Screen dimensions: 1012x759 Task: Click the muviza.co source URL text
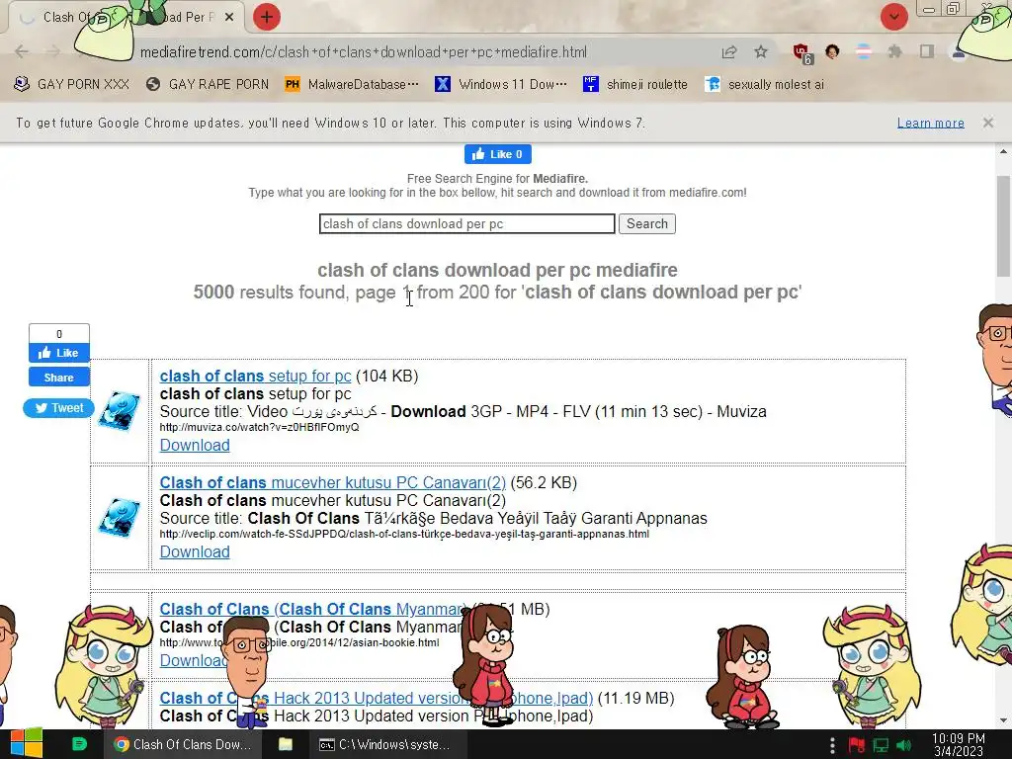259,427
